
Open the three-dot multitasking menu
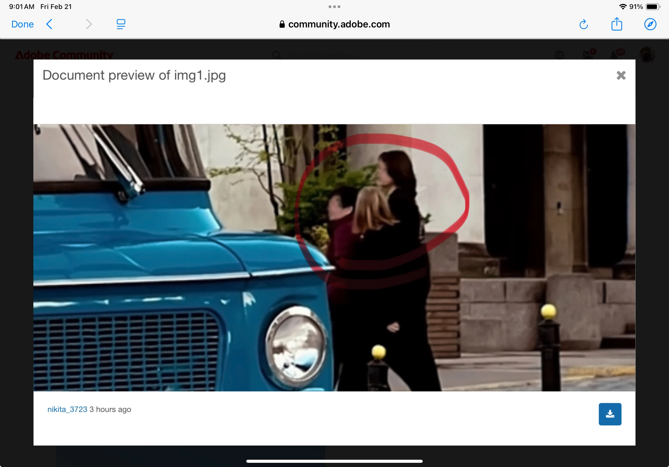click(x=334, y=7)
